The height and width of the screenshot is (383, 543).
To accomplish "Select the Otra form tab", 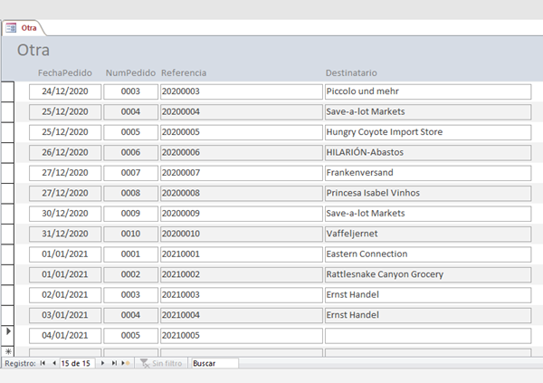I will [23, 28].
